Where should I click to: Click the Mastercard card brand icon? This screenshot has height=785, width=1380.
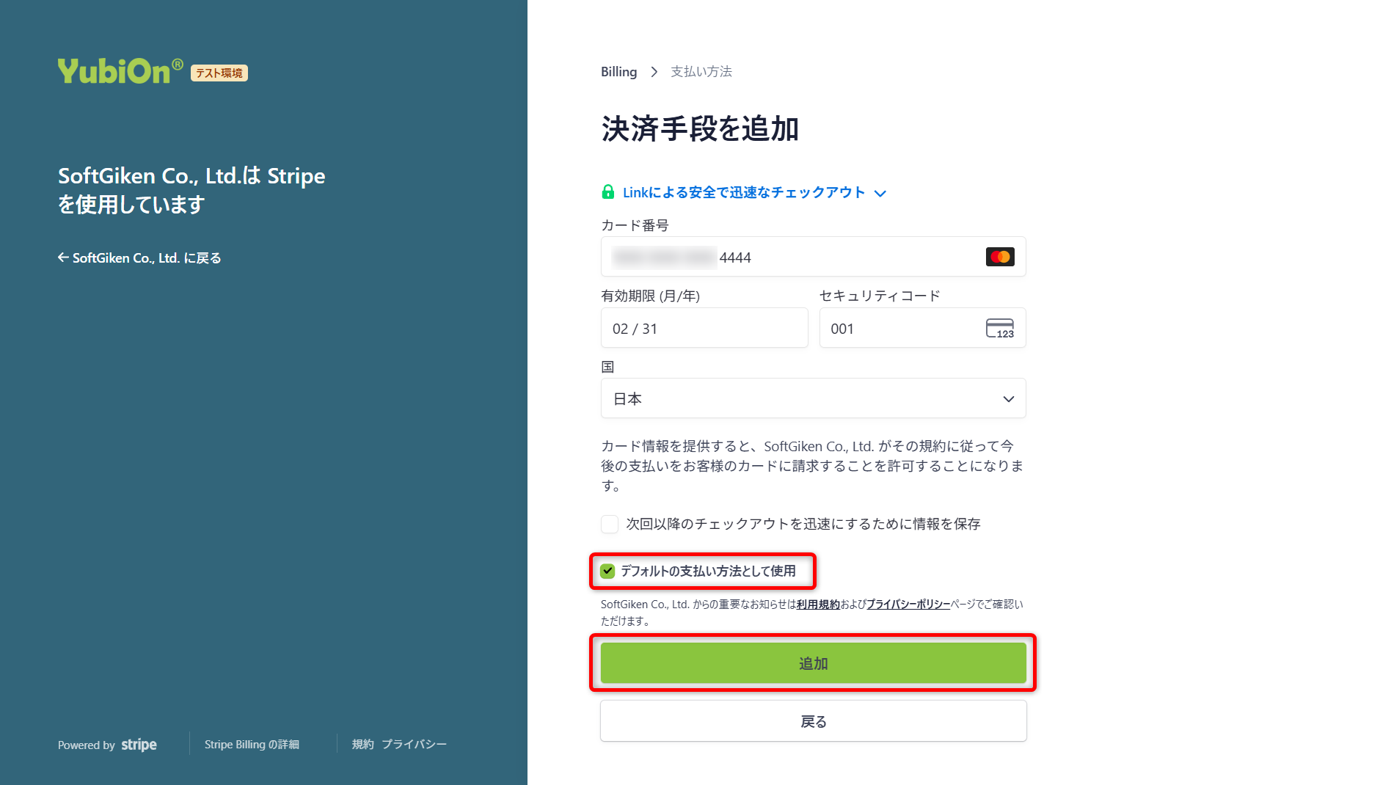tap(999, 257)
